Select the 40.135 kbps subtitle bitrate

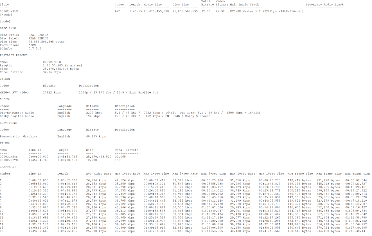(96, 136)
